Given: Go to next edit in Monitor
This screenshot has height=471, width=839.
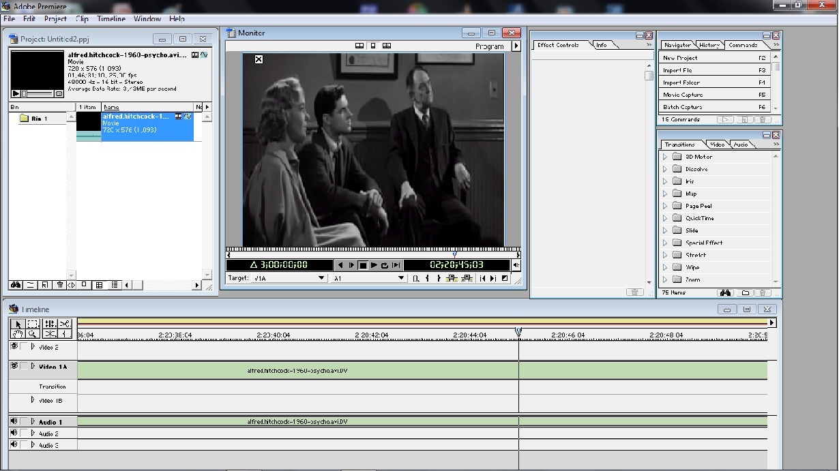Looking at the screenshot, I should pos(493,278).
